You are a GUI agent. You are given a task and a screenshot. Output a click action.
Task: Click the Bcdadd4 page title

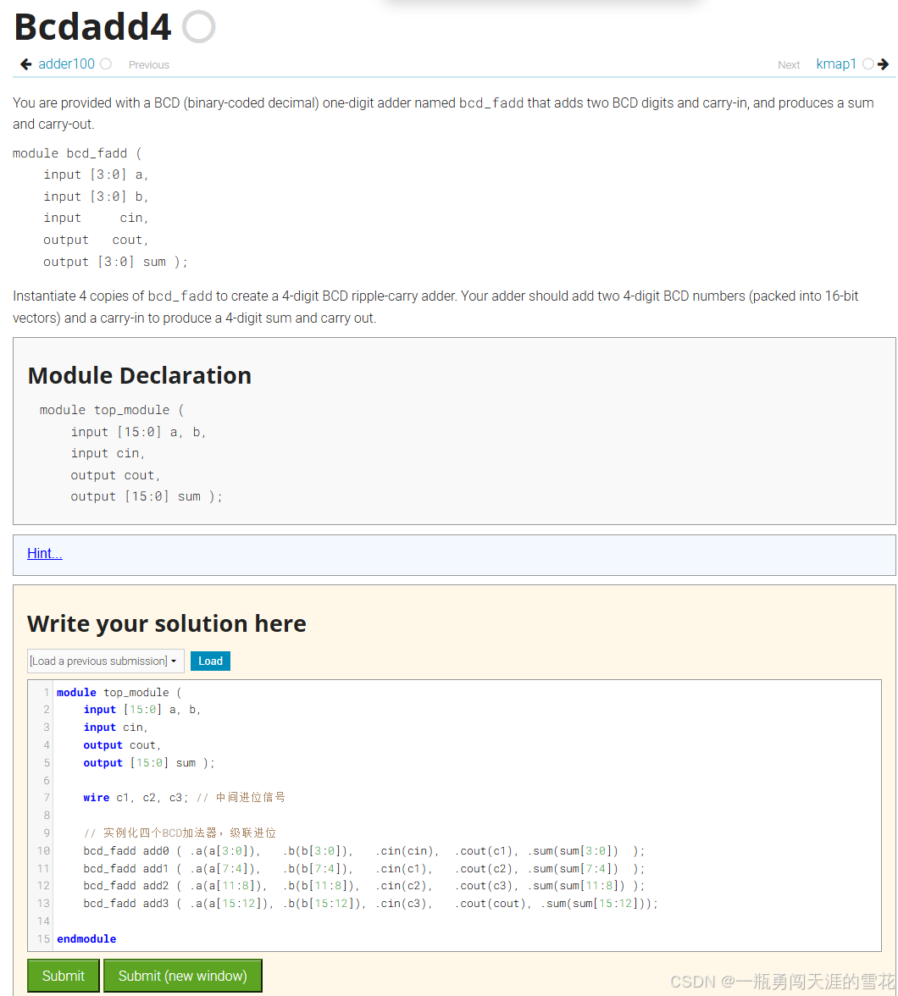(93, 27)
